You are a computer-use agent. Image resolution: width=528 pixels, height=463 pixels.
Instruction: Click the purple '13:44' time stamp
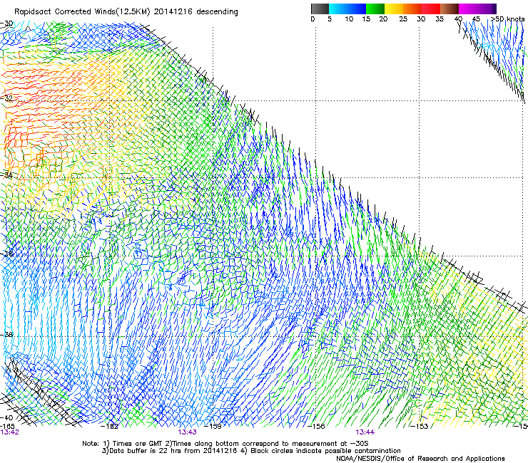tap(365, 432)
